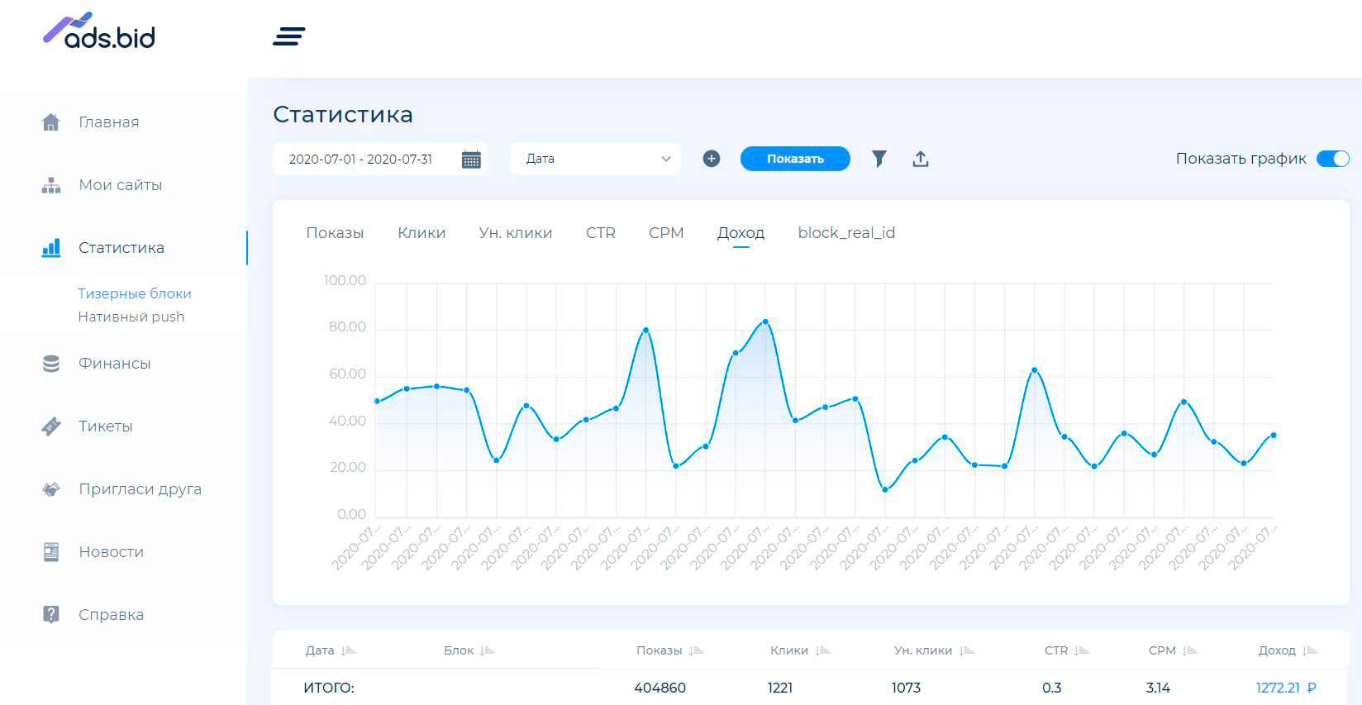The height and width of the screenshot is (705, 1362).
Task: Click the highest peak chart data point
Action: pos(765,322)
